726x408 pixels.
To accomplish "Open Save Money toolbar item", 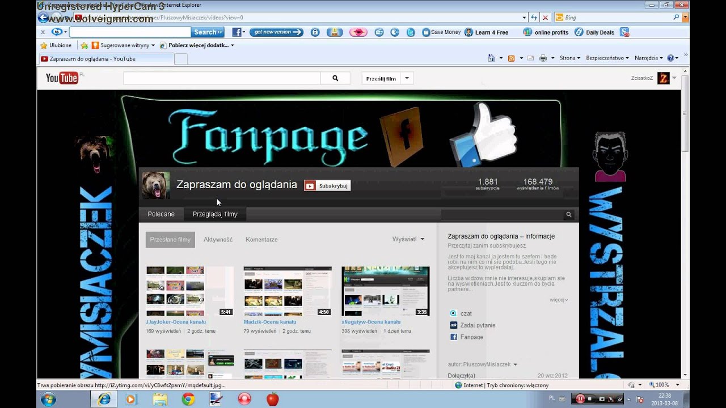I will click(x=441, y=32).
